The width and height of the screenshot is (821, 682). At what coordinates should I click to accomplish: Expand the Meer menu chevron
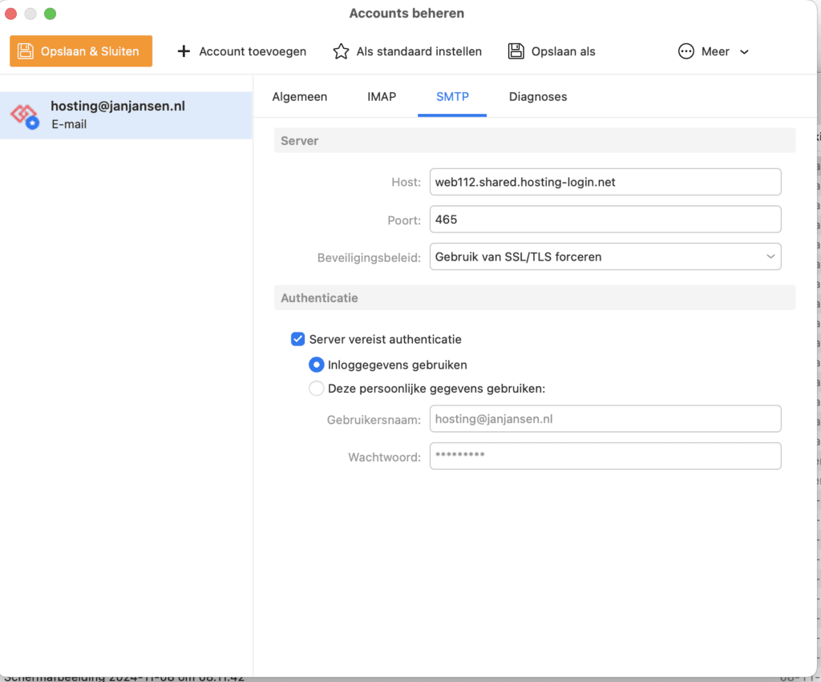coord(744,52)
